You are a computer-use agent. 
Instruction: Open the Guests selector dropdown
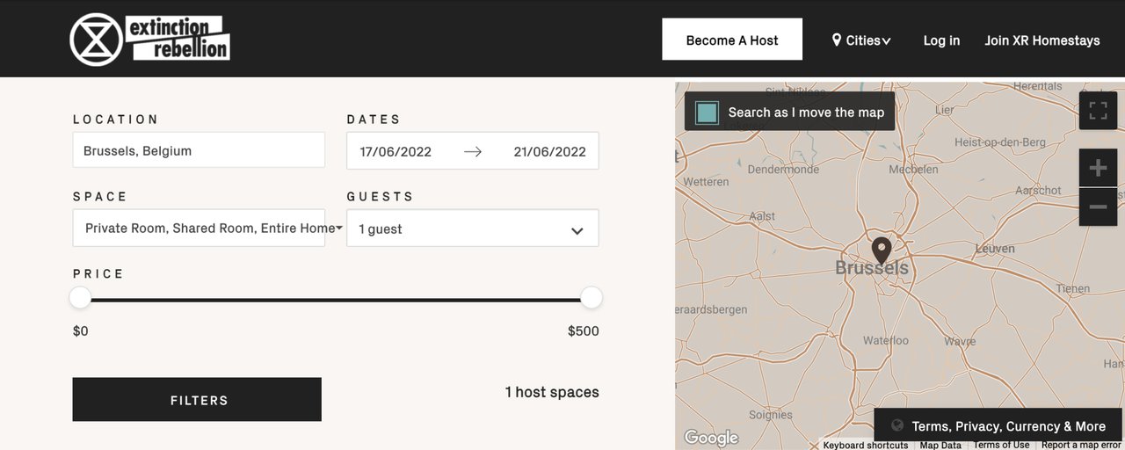pyautogui.click(x=472, y=229)
